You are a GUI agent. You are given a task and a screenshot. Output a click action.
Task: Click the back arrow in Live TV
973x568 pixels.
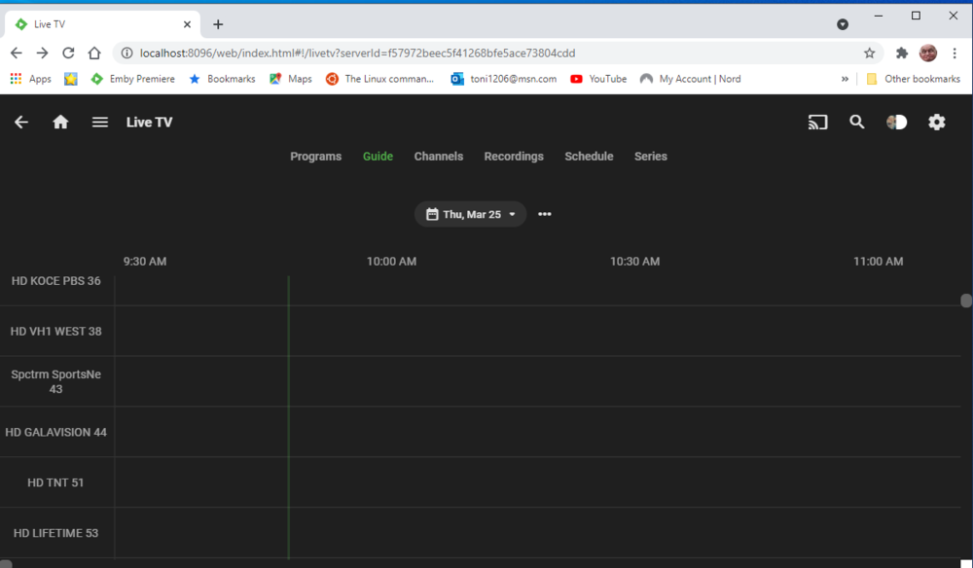click(20, 122)
